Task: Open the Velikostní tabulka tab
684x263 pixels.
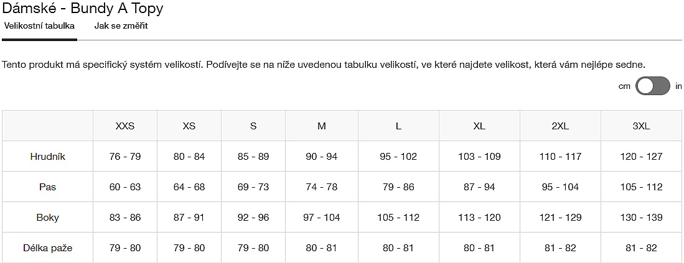Action: tap(39, 26)
